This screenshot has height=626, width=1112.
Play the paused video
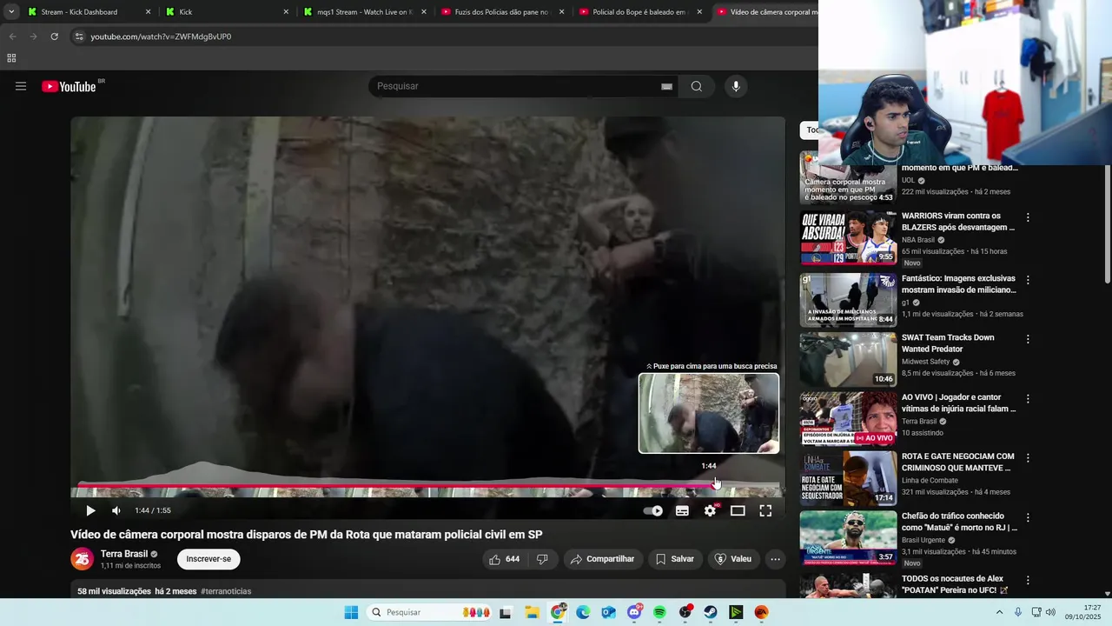click(x=90, y=510)
